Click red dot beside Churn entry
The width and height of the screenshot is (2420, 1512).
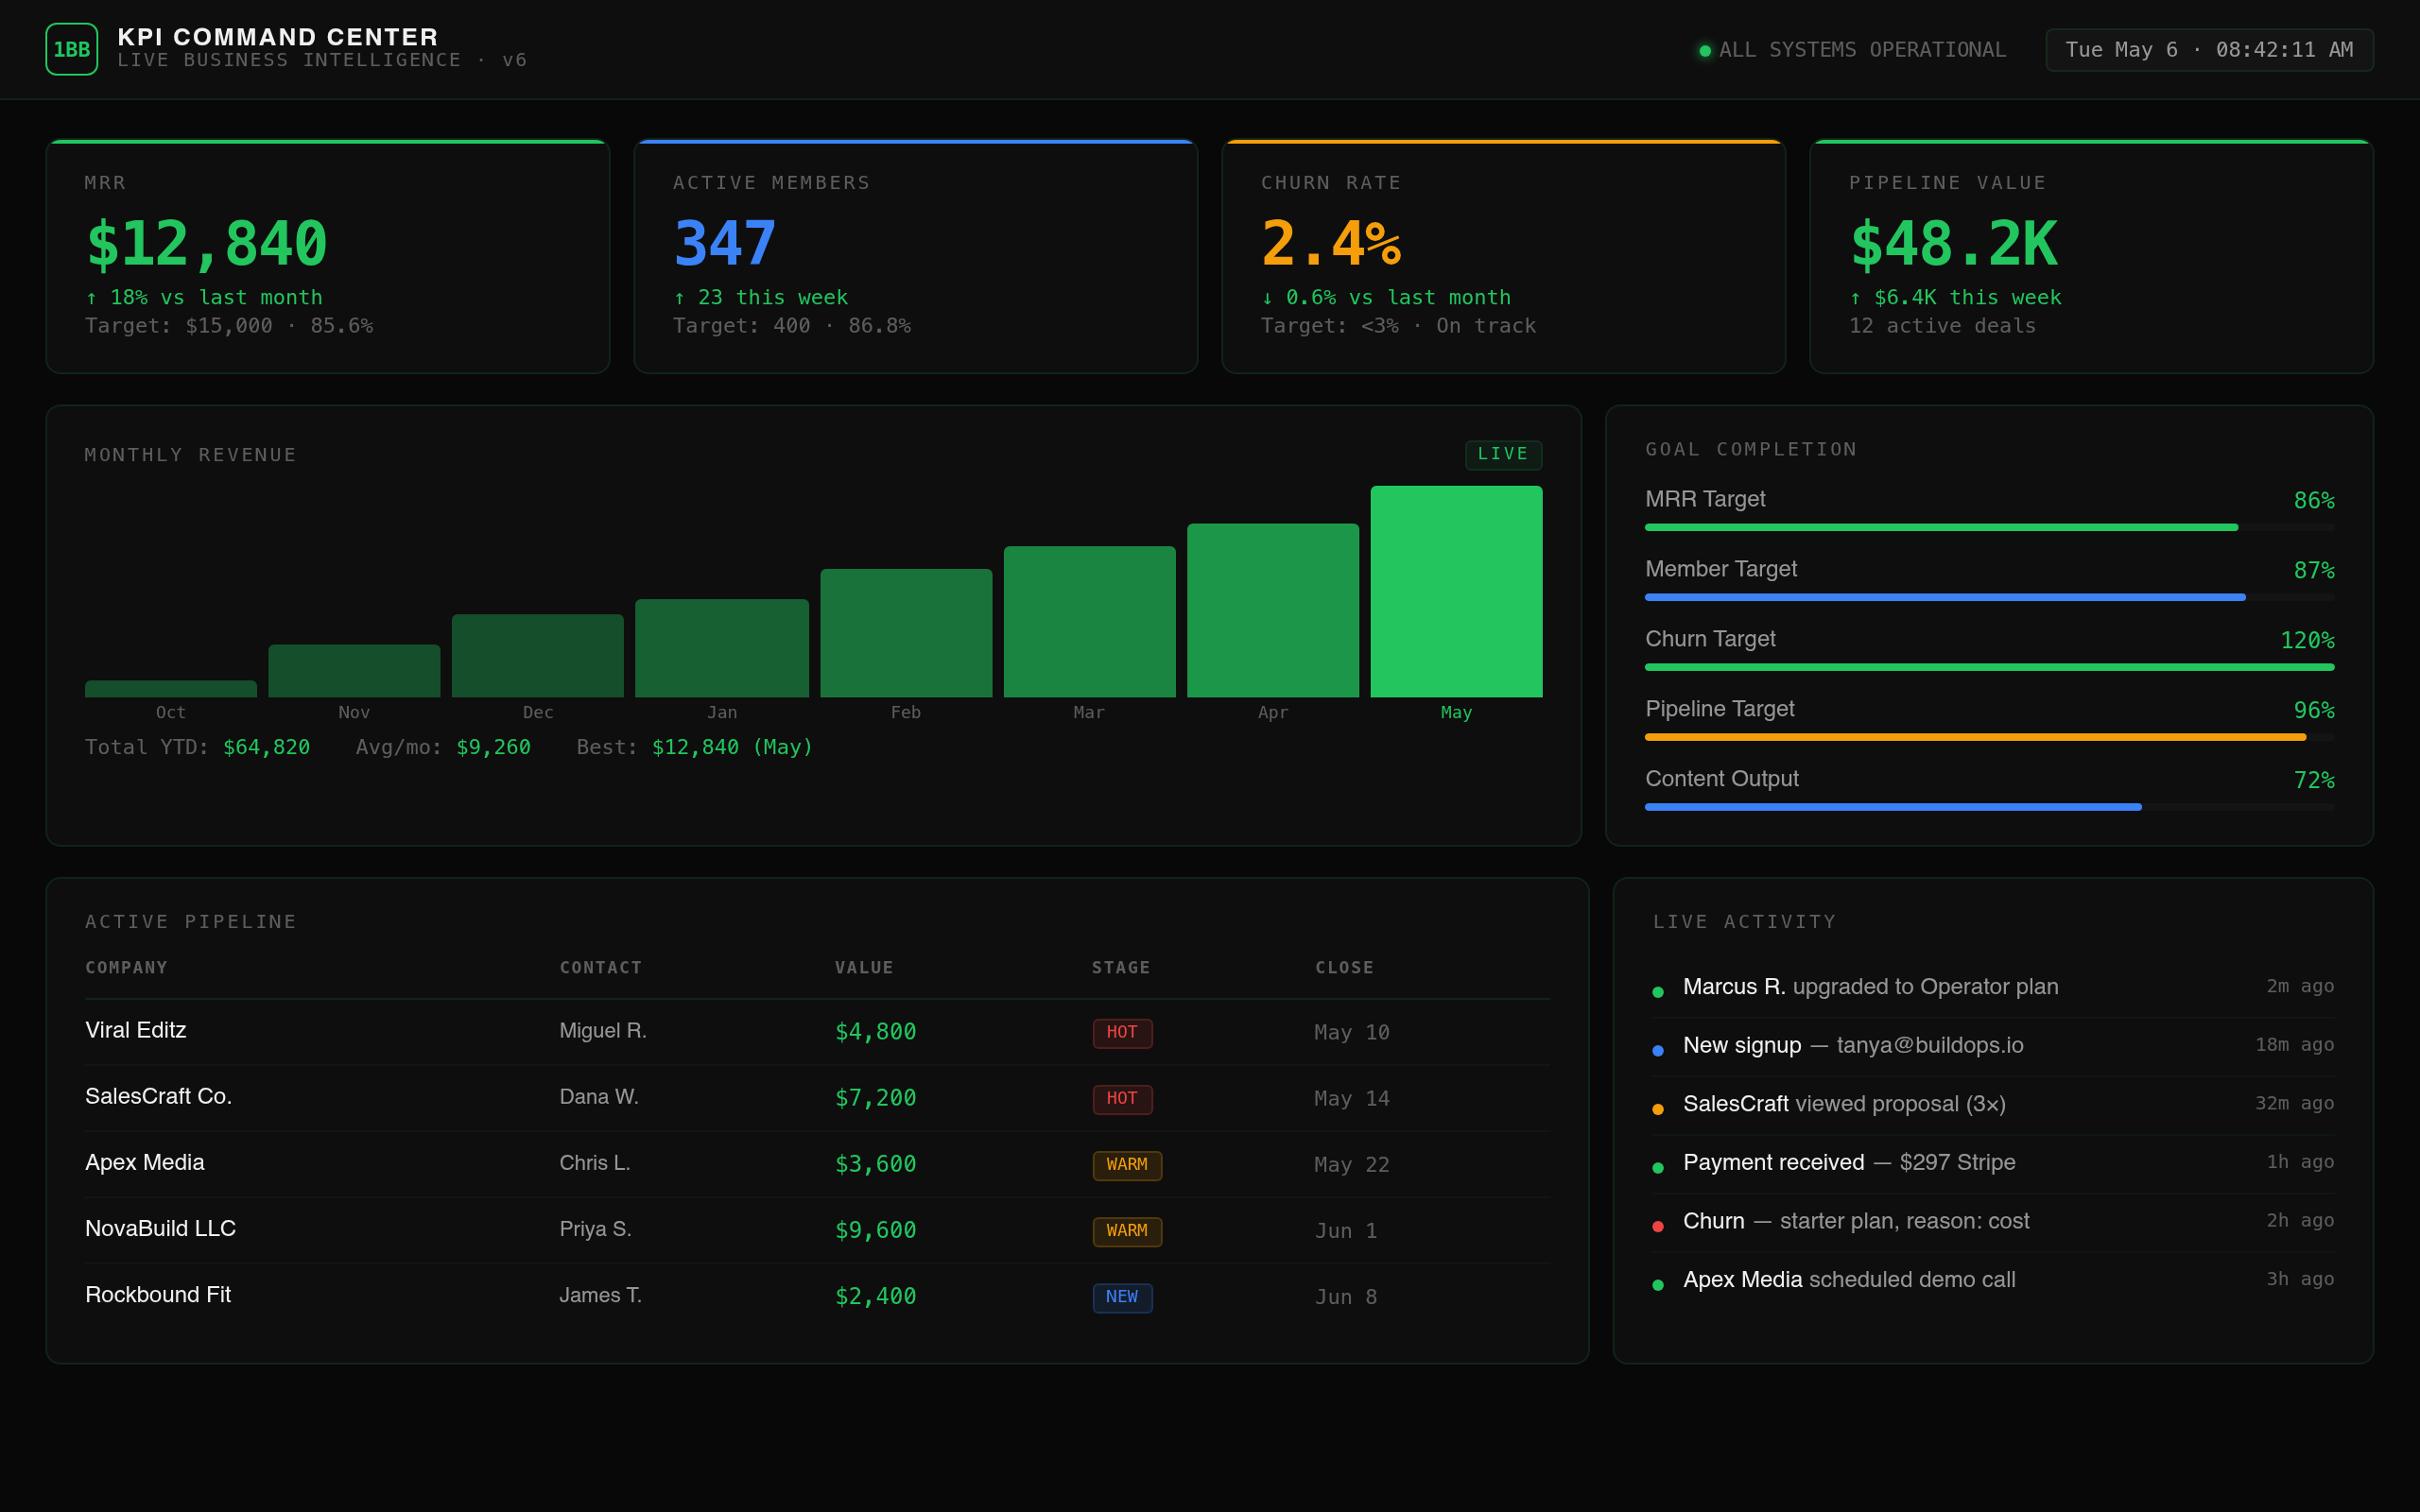pyautogui.click(x=1658, y=1227)
